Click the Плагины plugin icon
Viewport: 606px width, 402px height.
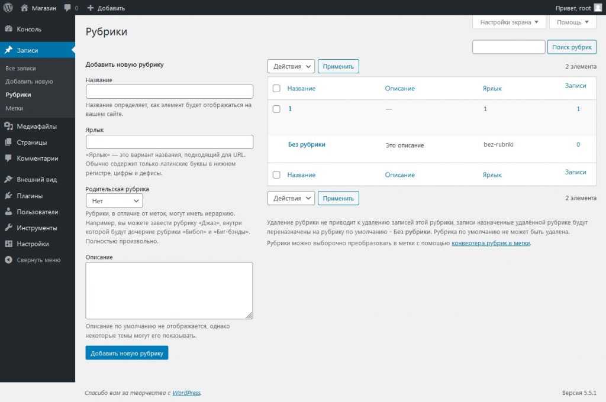(8, 196)
